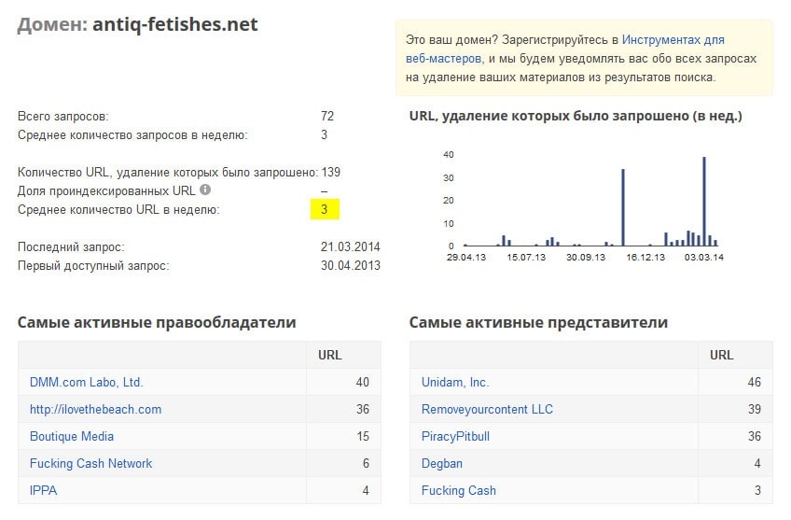This screenshot has width=791, height=520.
Task: Click the 'Самые активные представители' heading
Action: tap(538, 322)
